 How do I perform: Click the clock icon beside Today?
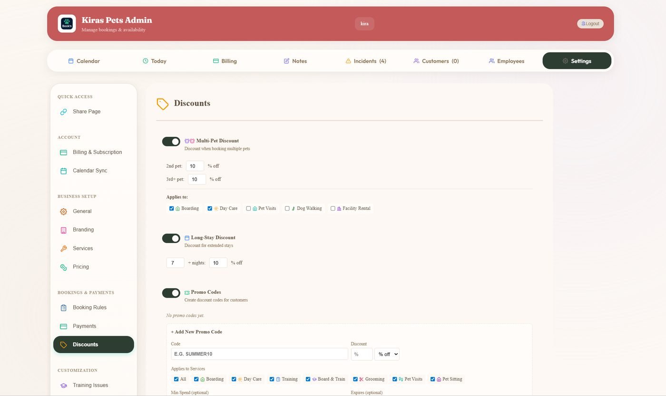point(146,61)
